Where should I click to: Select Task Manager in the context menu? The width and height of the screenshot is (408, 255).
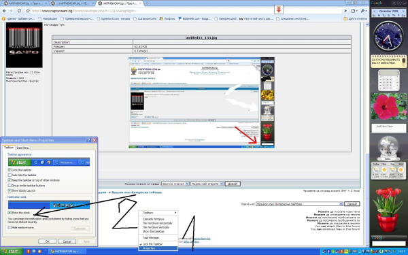151,238
